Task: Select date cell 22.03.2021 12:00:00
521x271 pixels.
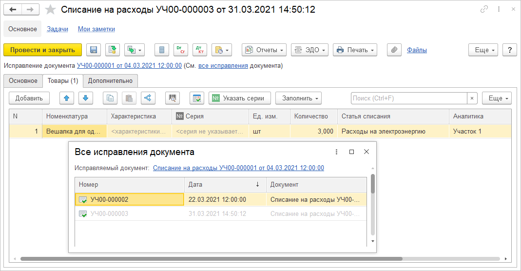Action: (225, 200)
